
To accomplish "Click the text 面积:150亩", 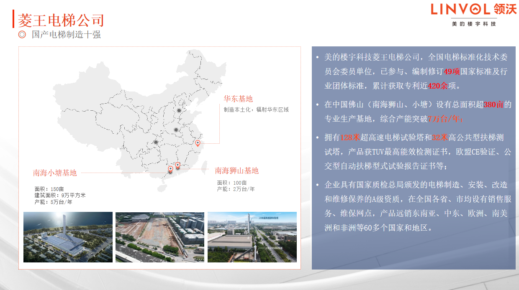I will click(x=49, y=189).
